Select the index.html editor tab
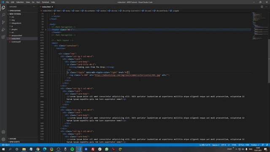The height and width of the screenshot is (152, 270). click(46, 7)
